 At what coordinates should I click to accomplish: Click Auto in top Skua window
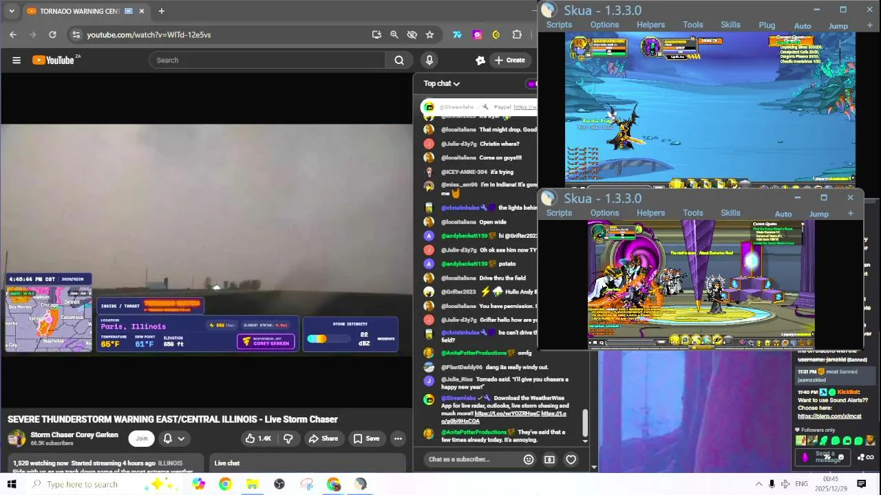click(x=803, y=26)
